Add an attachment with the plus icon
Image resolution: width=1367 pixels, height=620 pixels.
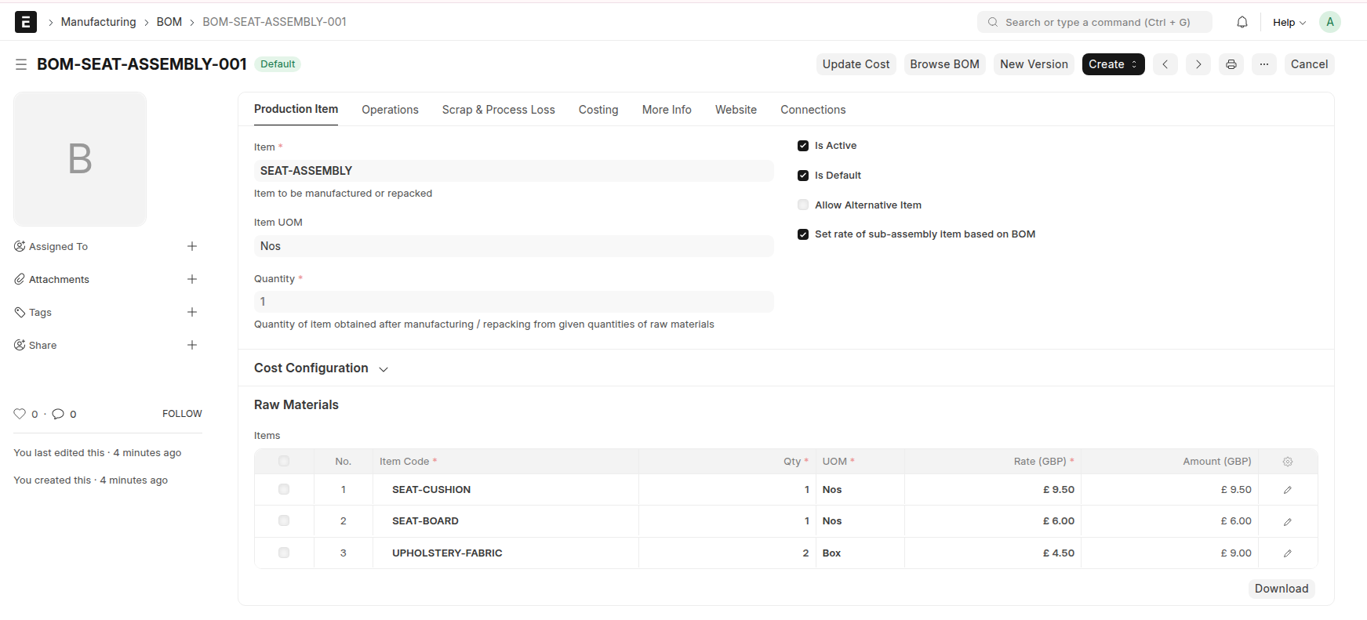coord(192,279)
